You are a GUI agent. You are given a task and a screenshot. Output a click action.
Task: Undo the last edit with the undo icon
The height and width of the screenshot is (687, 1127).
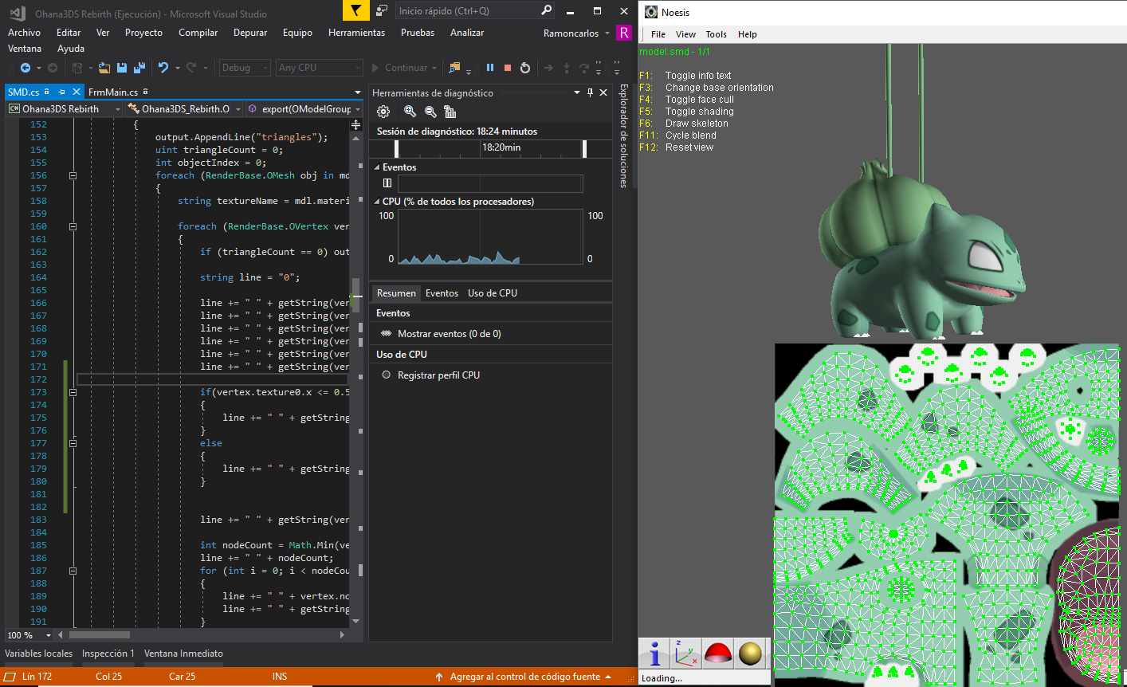point(163,68)
